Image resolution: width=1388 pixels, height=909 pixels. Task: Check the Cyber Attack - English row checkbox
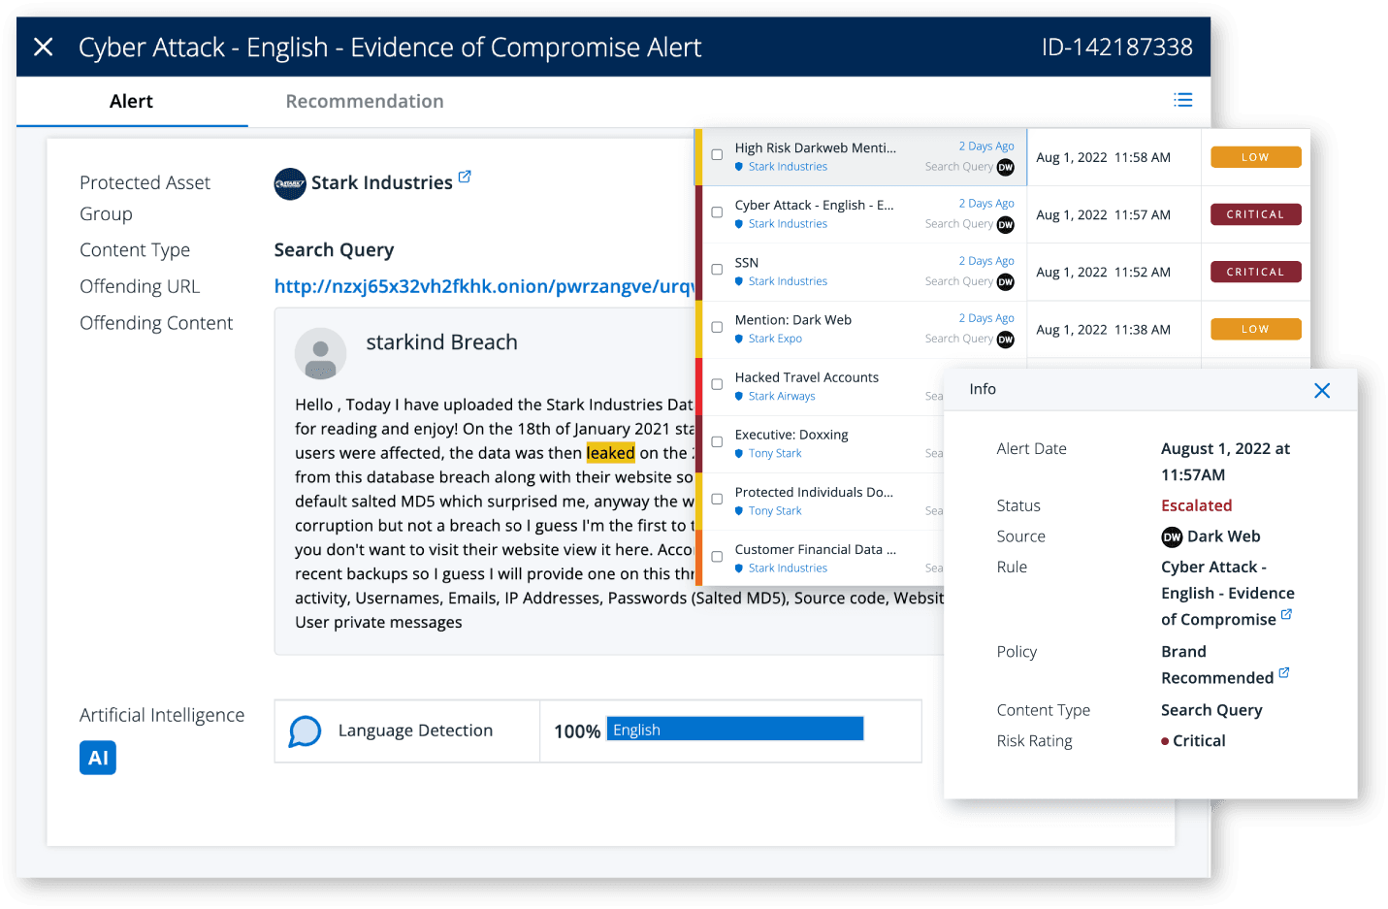[x=717, y=211]
